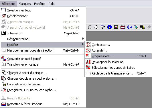Image resolution: width=152 pixels, height=108 pixels.
Task: Click the Rendre flottante icon
Action: (4, 98)
